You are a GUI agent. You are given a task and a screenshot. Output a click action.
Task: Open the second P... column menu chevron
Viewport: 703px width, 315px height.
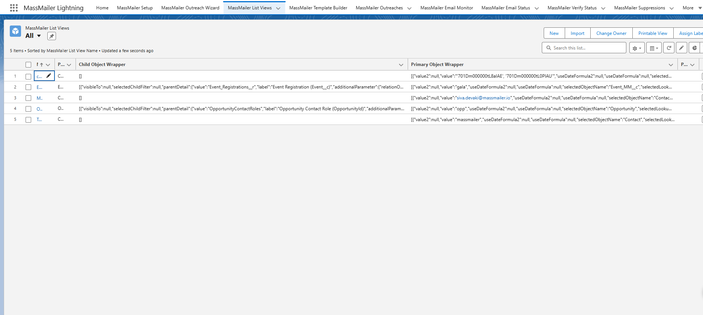click(x=69, y=65)
